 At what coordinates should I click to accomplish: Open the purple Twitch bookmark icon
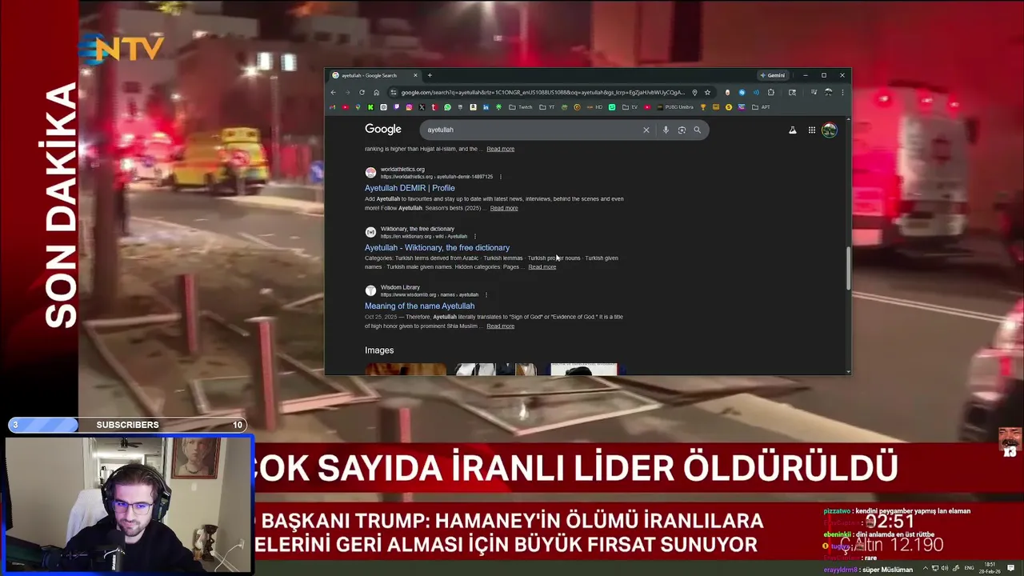pyautogui.click(x=396, y=107)
